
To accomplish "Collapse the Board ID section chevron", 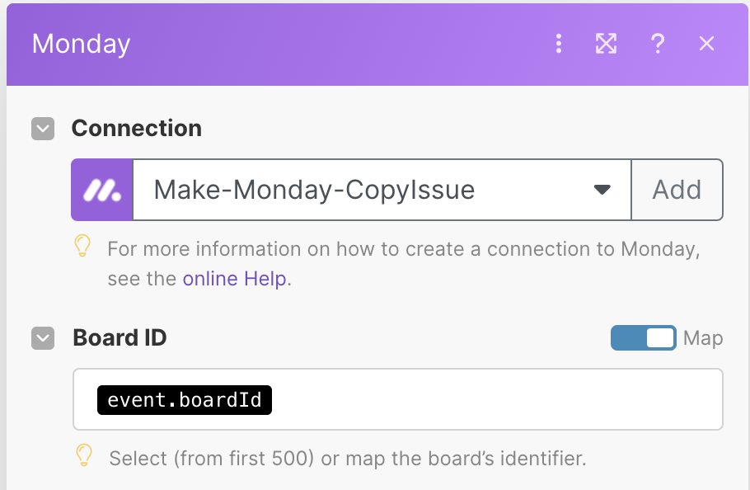I will coord(43,338).
